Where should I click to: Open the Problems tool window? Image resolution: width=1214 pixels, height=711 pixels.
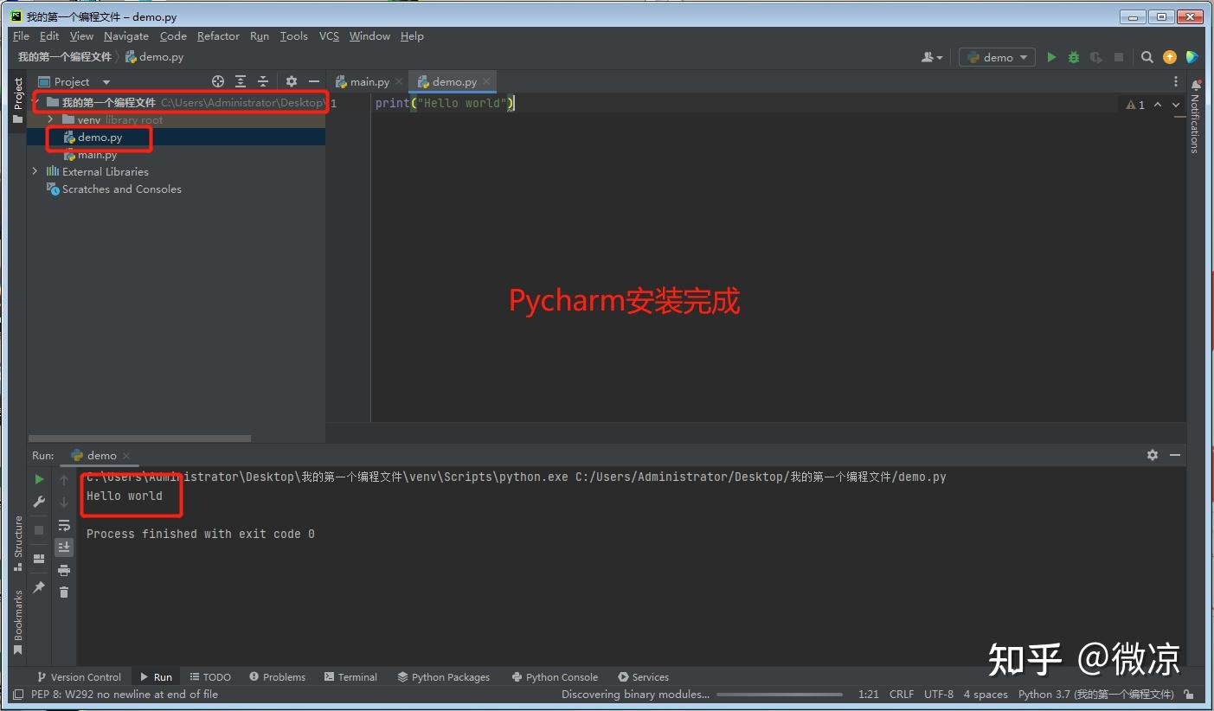[x=277, y=677]
